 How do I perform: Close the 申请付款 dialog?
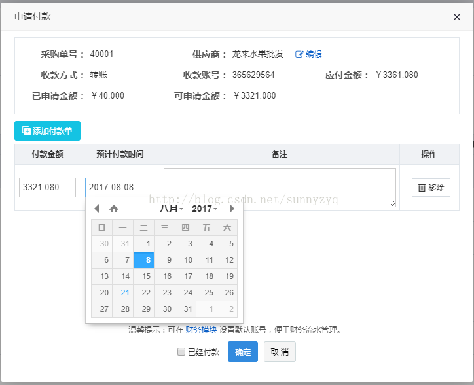click(x=457, y=17)
